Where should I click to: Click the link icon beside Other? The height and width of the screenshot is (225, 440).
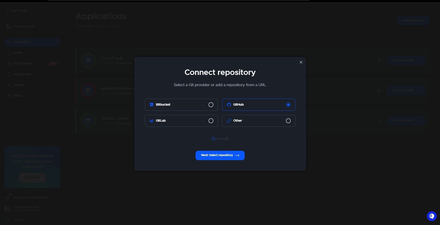click(229, 121)
